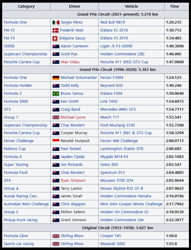Open the Grégoire Saucy driver link

[72, 38]
